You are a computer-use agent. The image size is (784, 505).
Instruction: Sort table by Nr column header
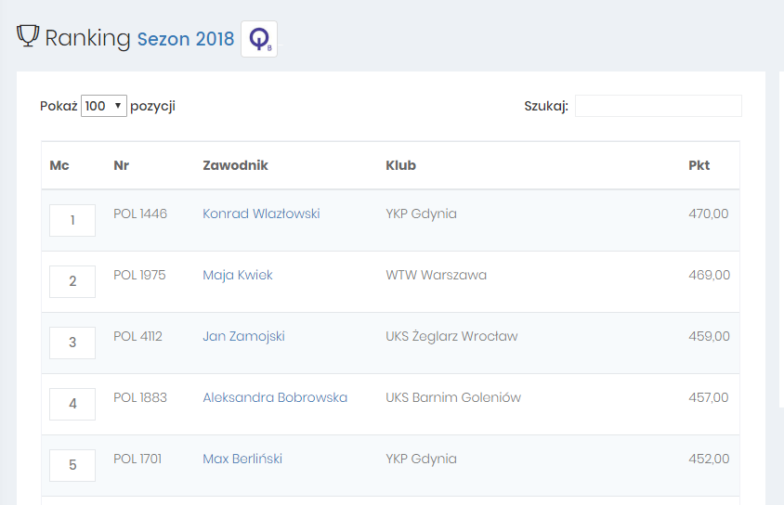tap(121, 165)
